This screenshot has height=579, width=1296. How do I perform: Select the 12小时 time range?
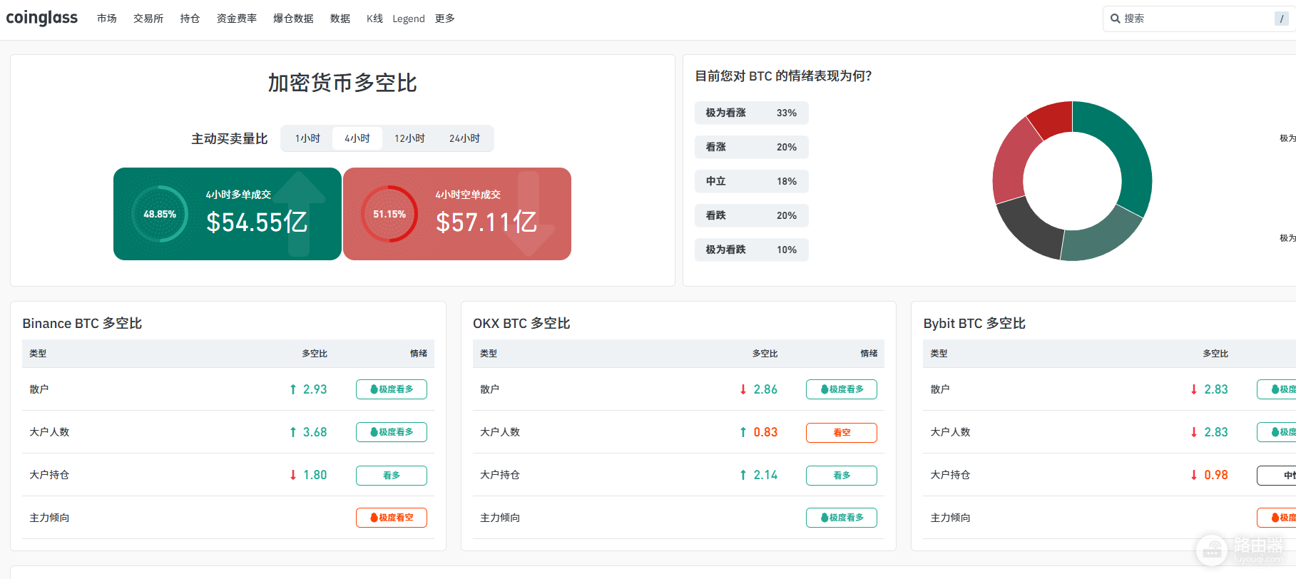409,138
